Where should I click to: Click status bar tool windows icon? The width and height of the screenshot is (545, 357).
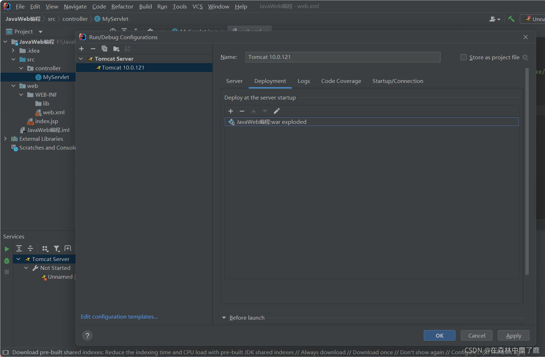tap(6, 352)
